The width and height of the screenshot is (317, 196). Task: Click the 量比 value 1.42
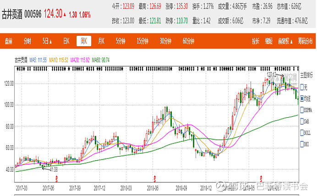(207, 21)
